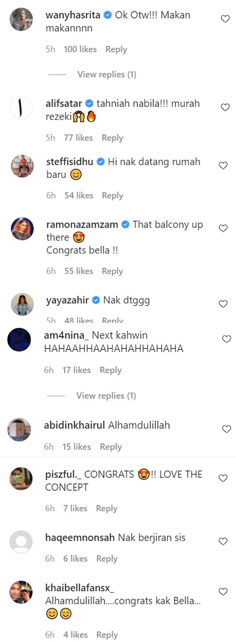Toggle like on khaibellafansx_'s comment
Image resolution: width=236 pixels, height=642 pixels.
223,592
